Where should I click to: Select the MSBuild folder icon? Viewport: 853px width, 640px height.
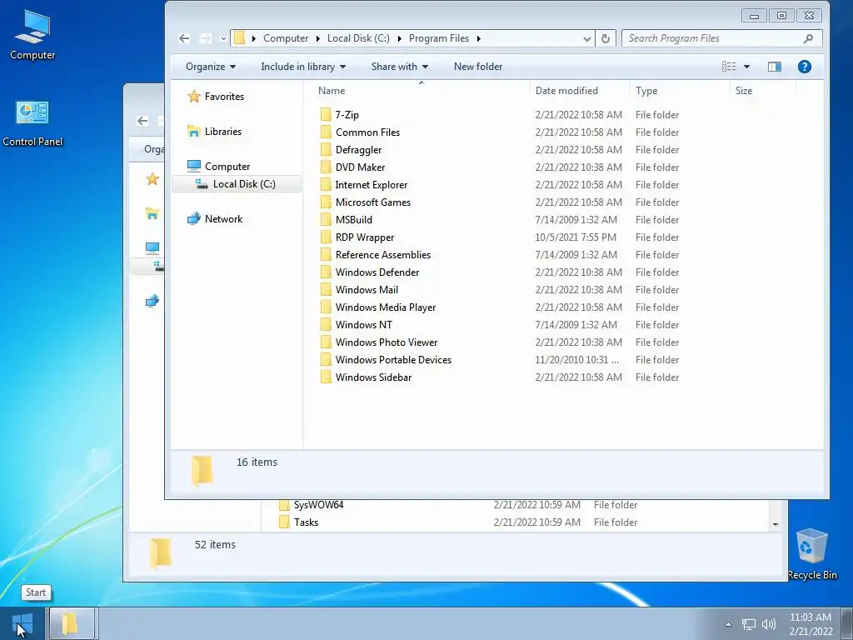click(x=326, y=219)
